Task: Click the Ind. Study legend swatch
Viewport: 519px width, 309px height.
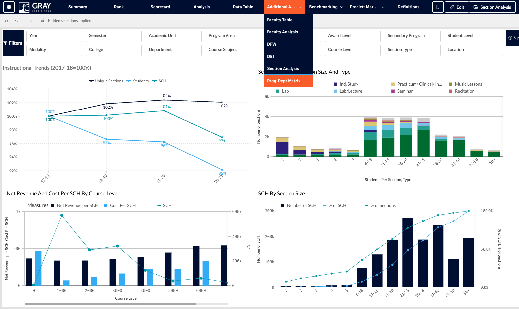Action: (335, 84)
